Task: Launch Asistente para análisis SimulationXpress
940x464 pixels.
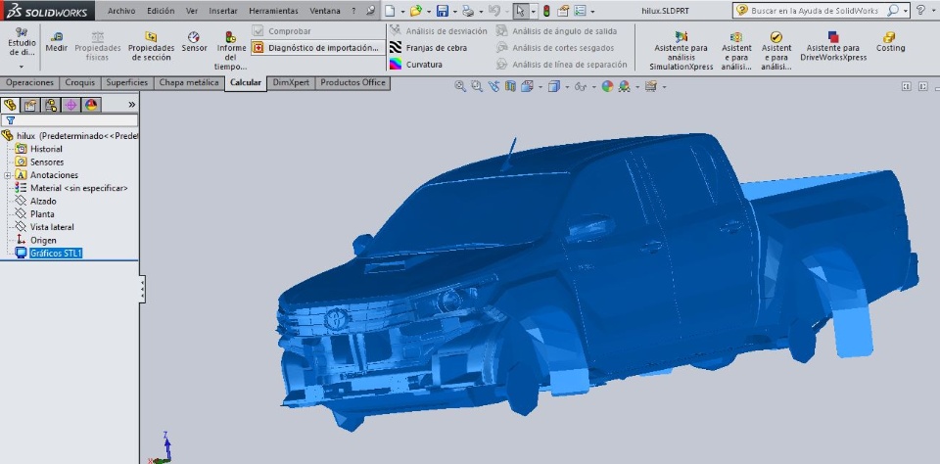Action: point(681,51)
